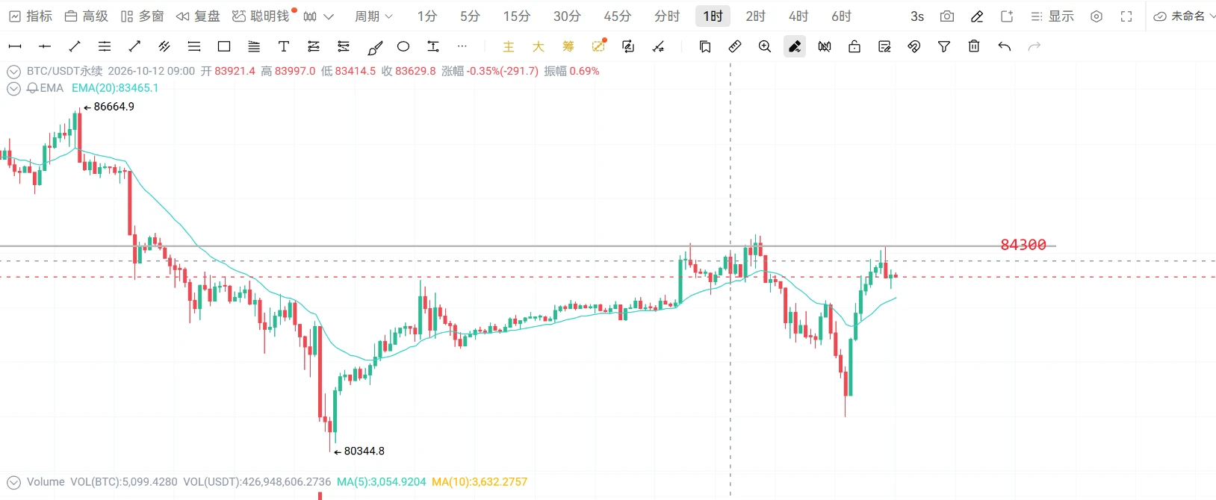Collapse the Volume indicator panel
Image resolution: width=1216 pixels, height=500 pixels.
coord(13,482)
